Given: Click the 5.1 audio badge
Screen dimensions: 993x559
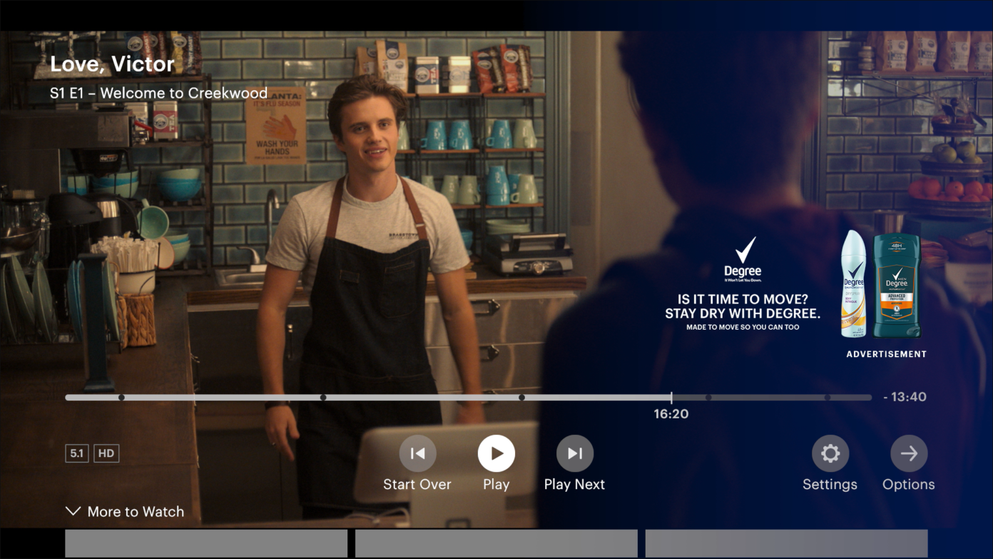Looking at the screenshot, I should (x=77, y=453).
